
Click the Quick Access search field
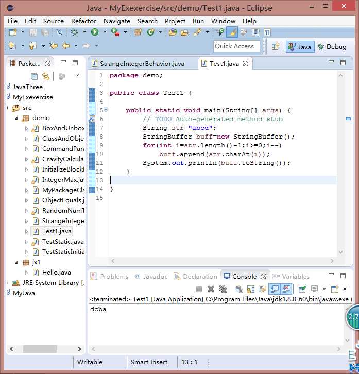point(236,46)
